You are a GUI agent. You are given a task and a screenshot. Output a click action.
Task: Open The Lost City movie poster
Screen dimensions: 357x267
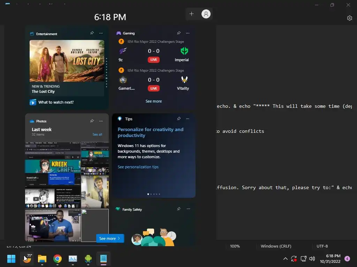pos(67,61)
